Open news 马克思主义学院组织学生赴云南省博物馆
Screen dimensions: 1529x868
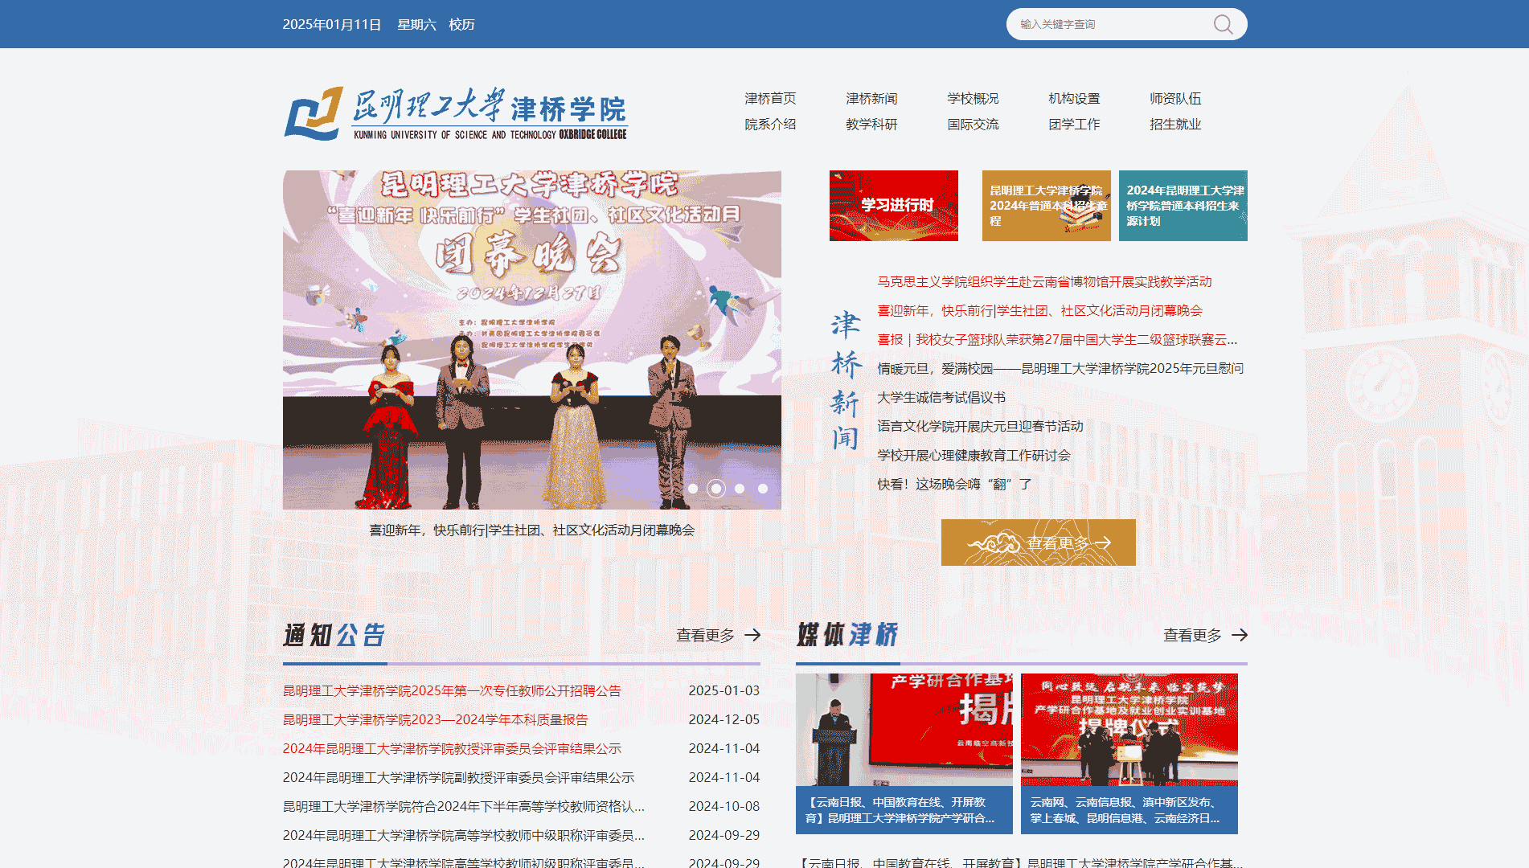click(x=1044, y=282)
